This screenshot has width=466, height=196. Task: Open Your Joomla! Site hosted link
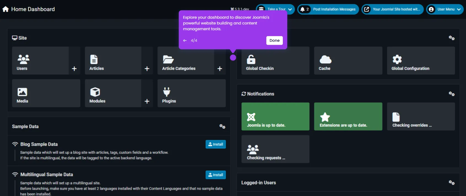(392, 9)
